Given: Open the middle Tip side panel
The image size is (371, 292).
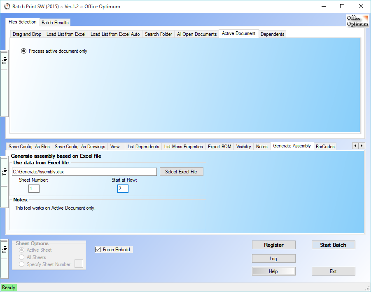Looking at the screenshot, I should point(4,172).
